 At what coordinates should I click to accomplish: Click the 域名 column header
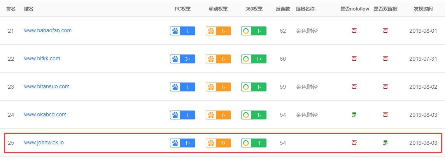coord(29,9)
